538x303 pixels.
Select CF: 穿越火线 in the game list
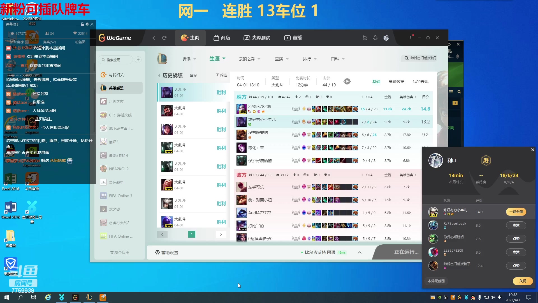[119, 115]
